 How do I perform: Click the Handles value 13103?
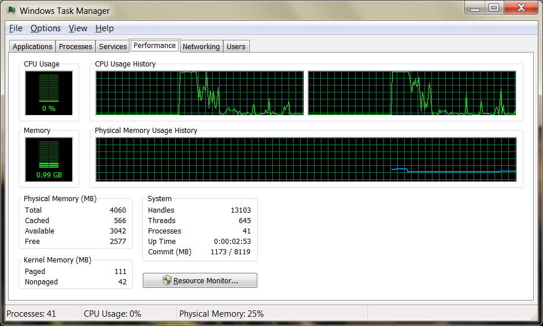(241, 210)
